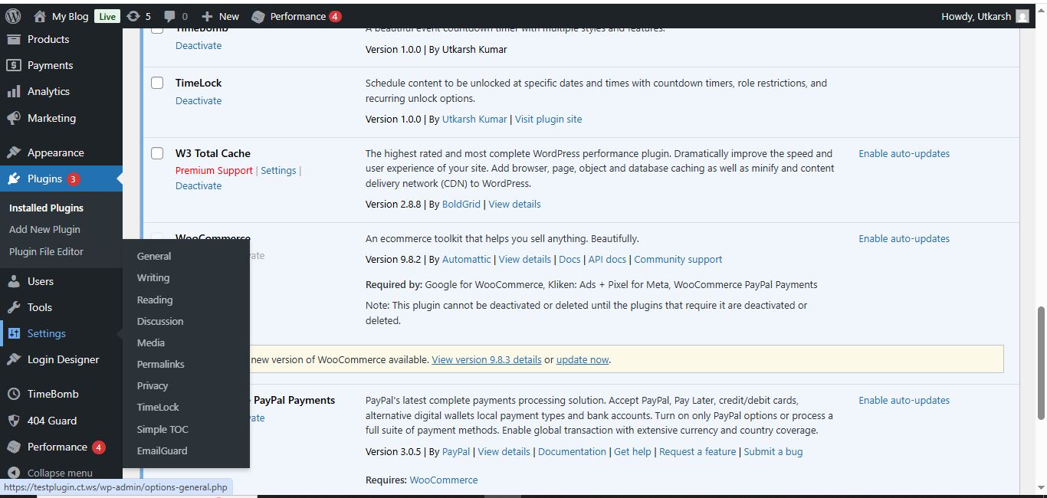This screenshot has width=1047, height=498.
Task: Click the comments bubble icon
Action: point(170,16)
